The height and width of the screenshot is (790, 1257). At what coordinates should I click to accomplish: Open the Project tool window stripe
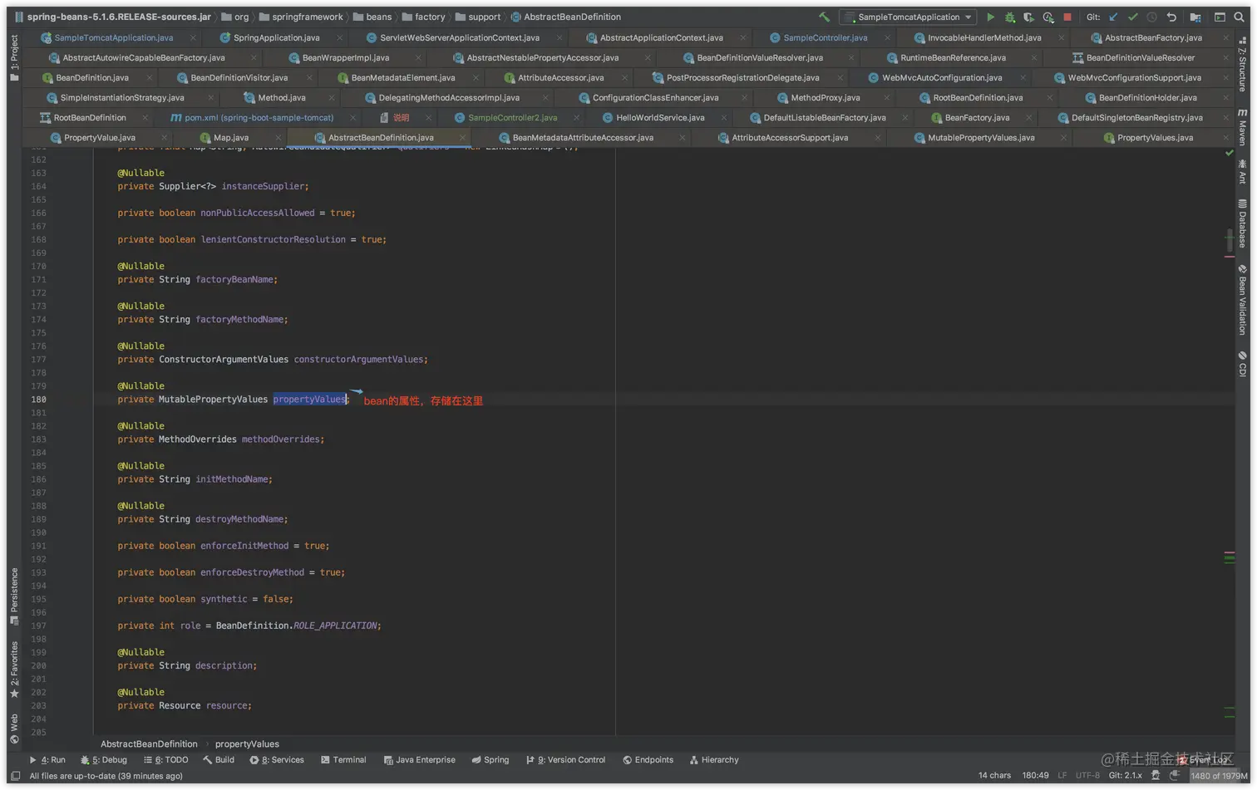point(14,57)
